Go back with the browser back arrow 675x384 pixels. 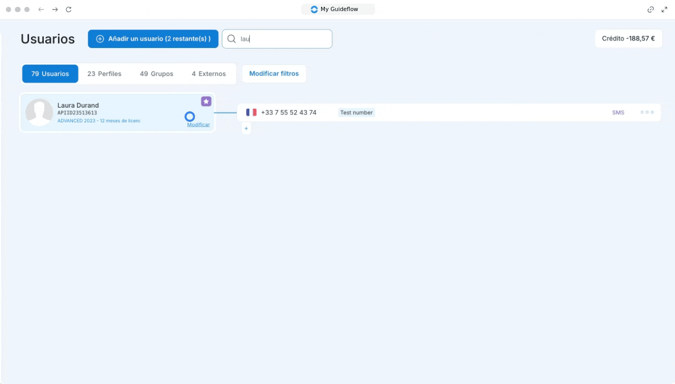point(41,9)
